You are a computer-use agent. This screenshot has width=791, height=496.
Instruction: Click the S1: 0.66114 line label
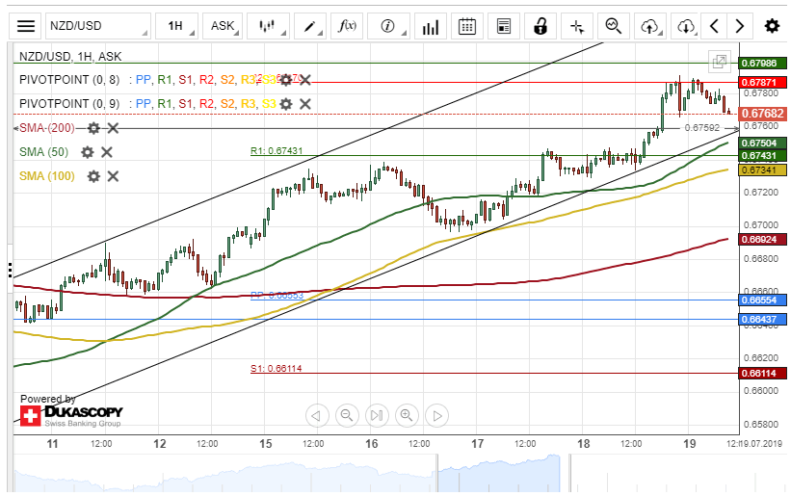click(x=276, y=369)
